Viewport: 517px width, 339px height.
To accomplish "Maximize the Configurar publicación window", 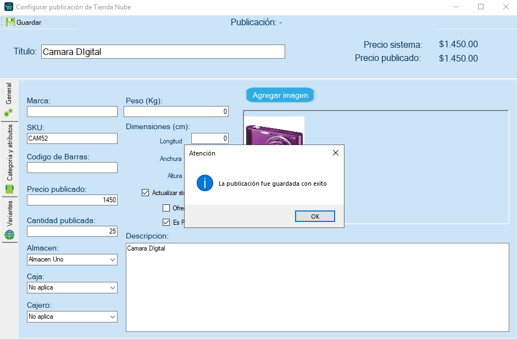I will coord(481,7).
